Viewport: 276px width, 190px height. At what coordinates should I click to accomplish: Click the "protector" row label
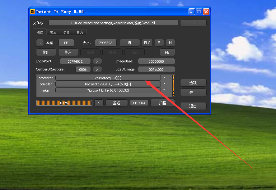(46, 78)
